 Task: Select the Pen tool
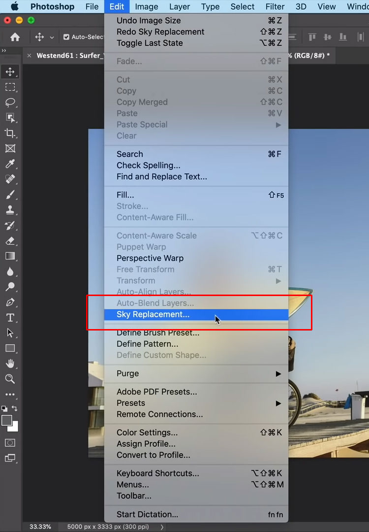[10, 302]
